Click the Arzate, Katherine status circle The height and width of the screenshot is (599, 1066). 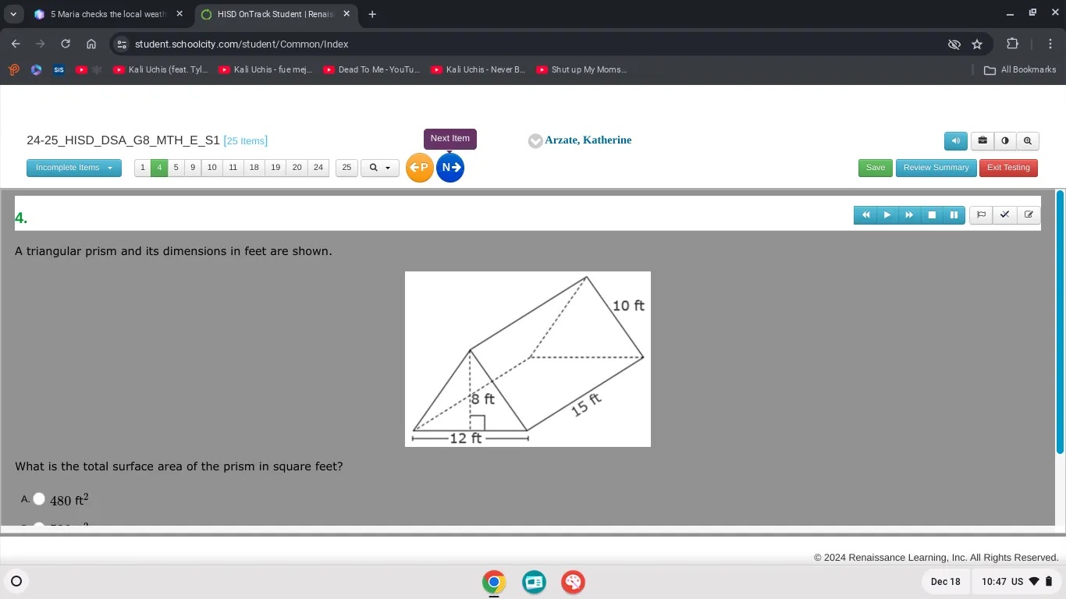point(535,141)
